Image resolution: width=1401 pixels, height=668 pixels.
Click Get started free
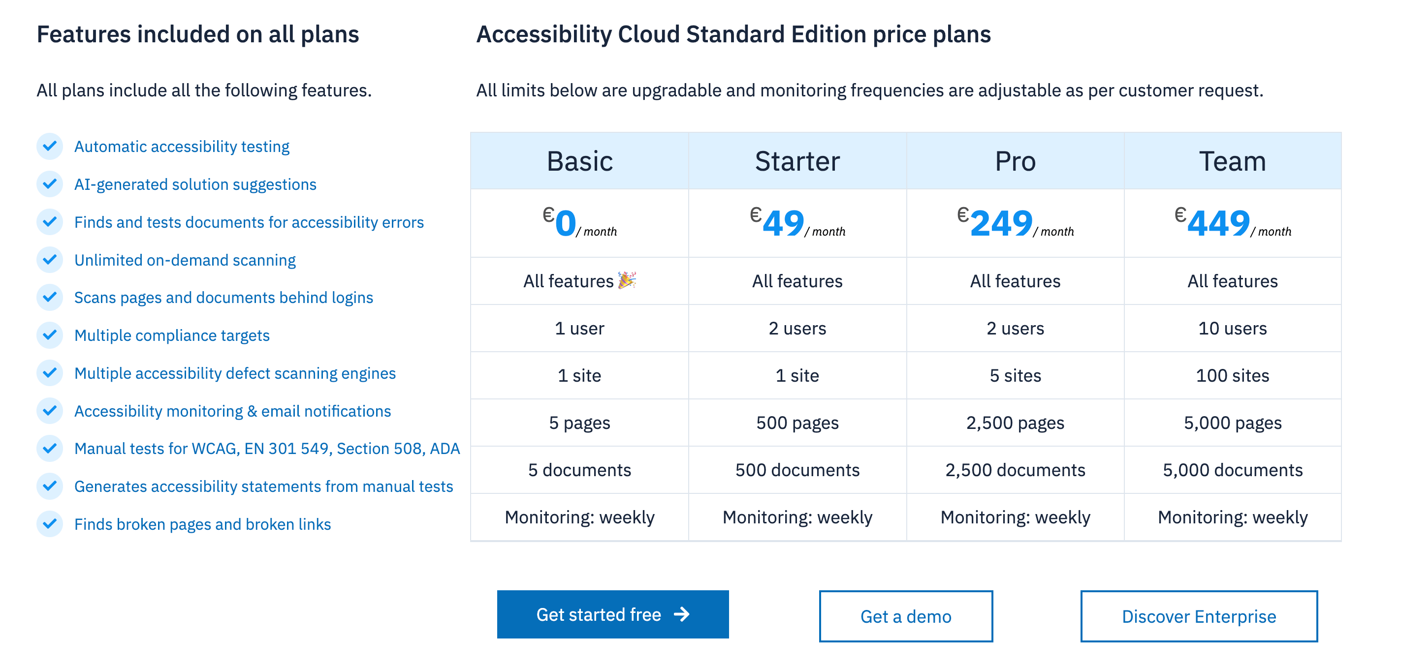pyautogui.click(x=612, y=614)
